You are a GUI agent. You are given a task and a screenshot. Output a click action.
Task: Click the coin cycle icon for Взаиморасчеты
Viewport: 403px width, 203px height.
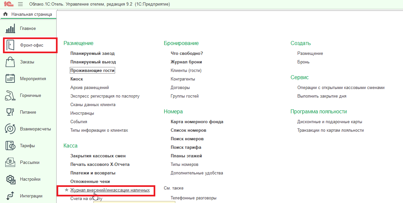point(11,129)
